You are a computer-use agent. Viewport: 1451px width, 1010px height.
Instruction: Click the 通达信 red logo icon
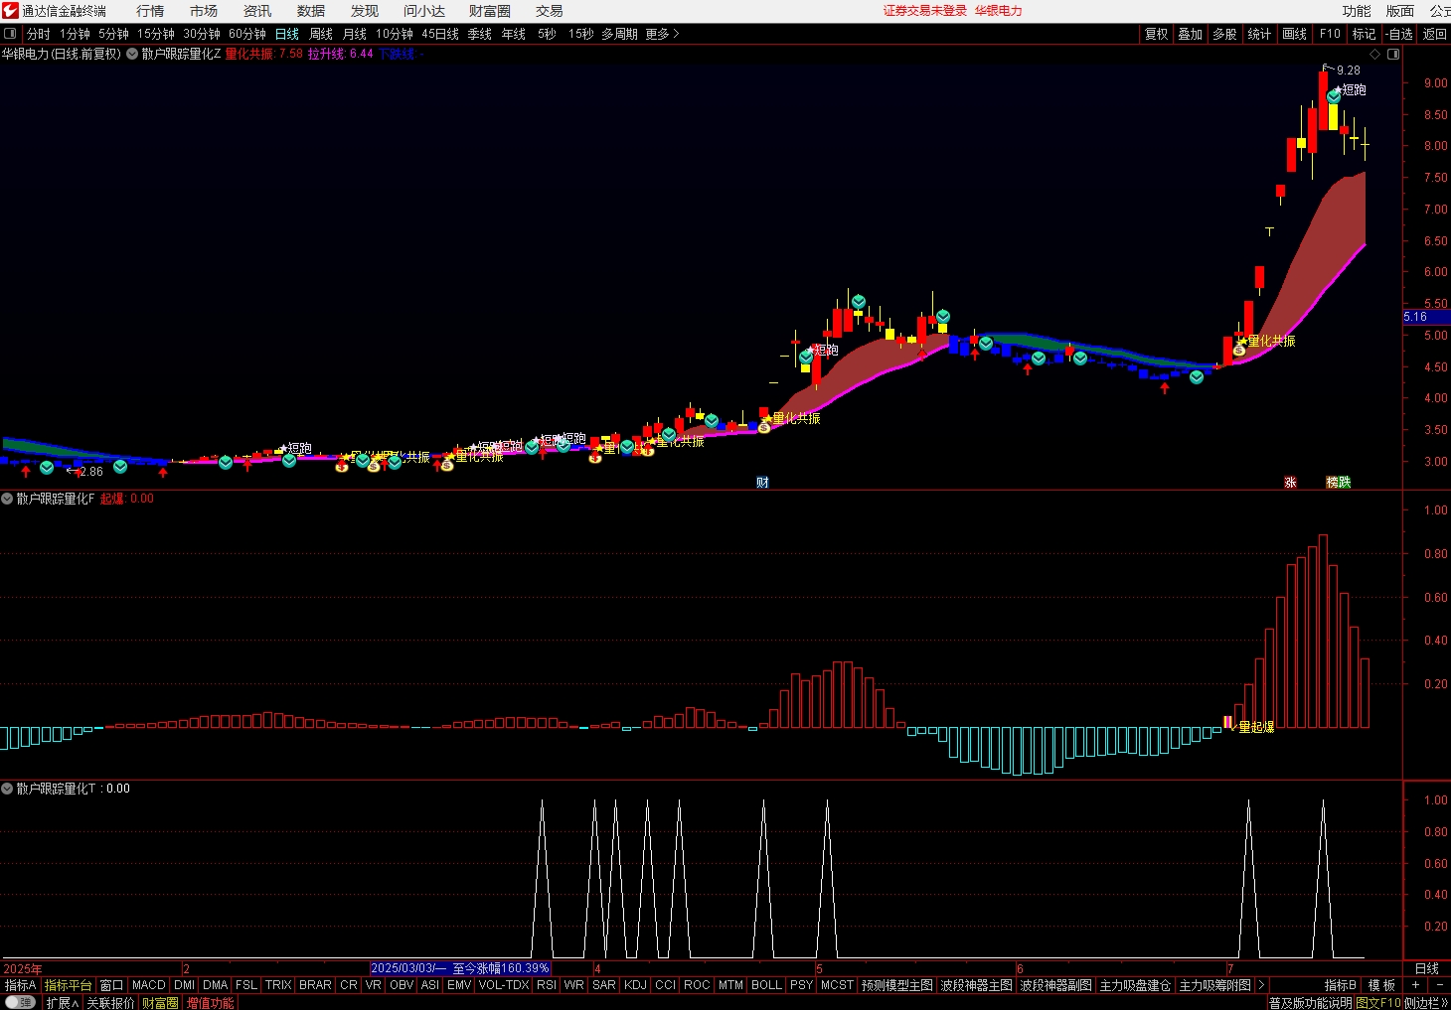[10, 11]
